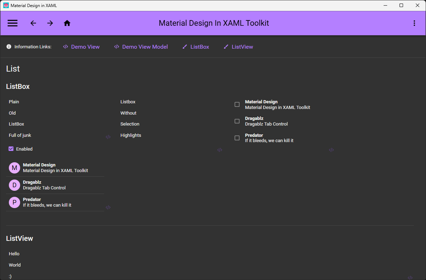Click the info icon beside Information Links
The height and width of the screenshot is (280, 426).
(x=9, y=47)
